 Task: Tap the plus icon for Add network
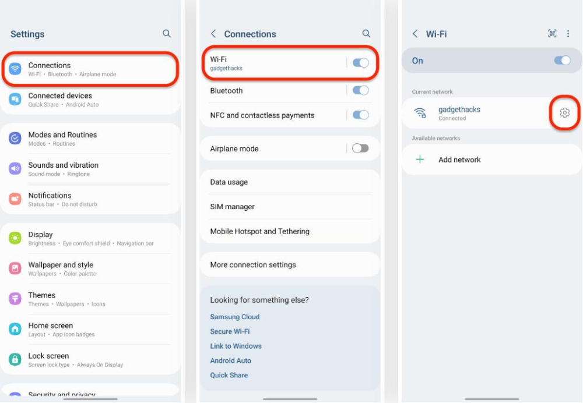tap(420, 160)
